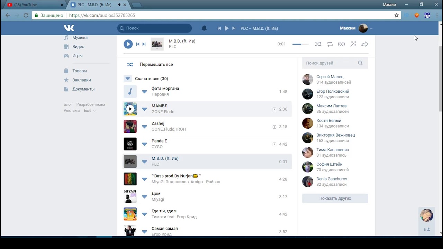Share the current track
The image size is (443, 249).
(x=365, y=44)
